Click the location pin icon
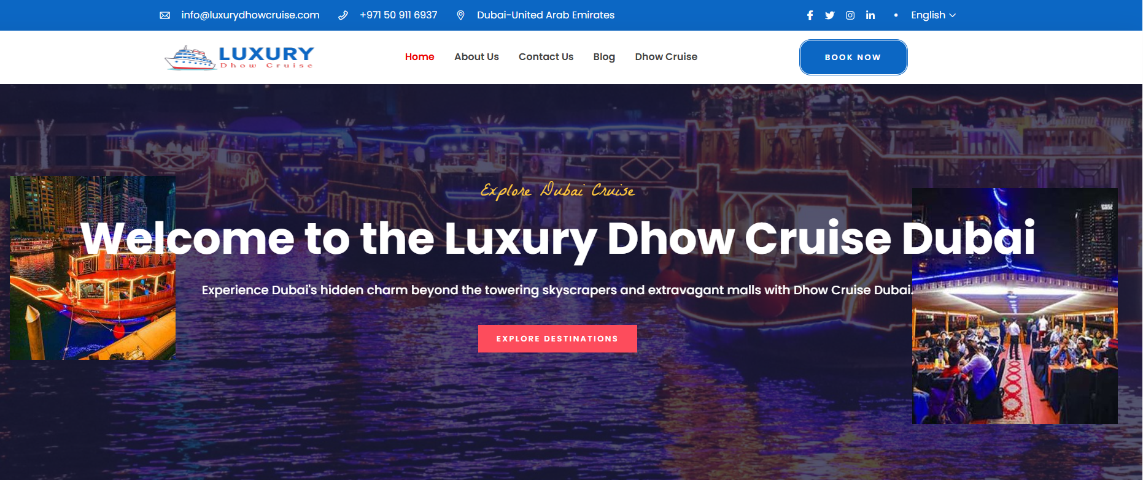The image size is (1143, 480). pyautogui.click(x=460, y=15)
